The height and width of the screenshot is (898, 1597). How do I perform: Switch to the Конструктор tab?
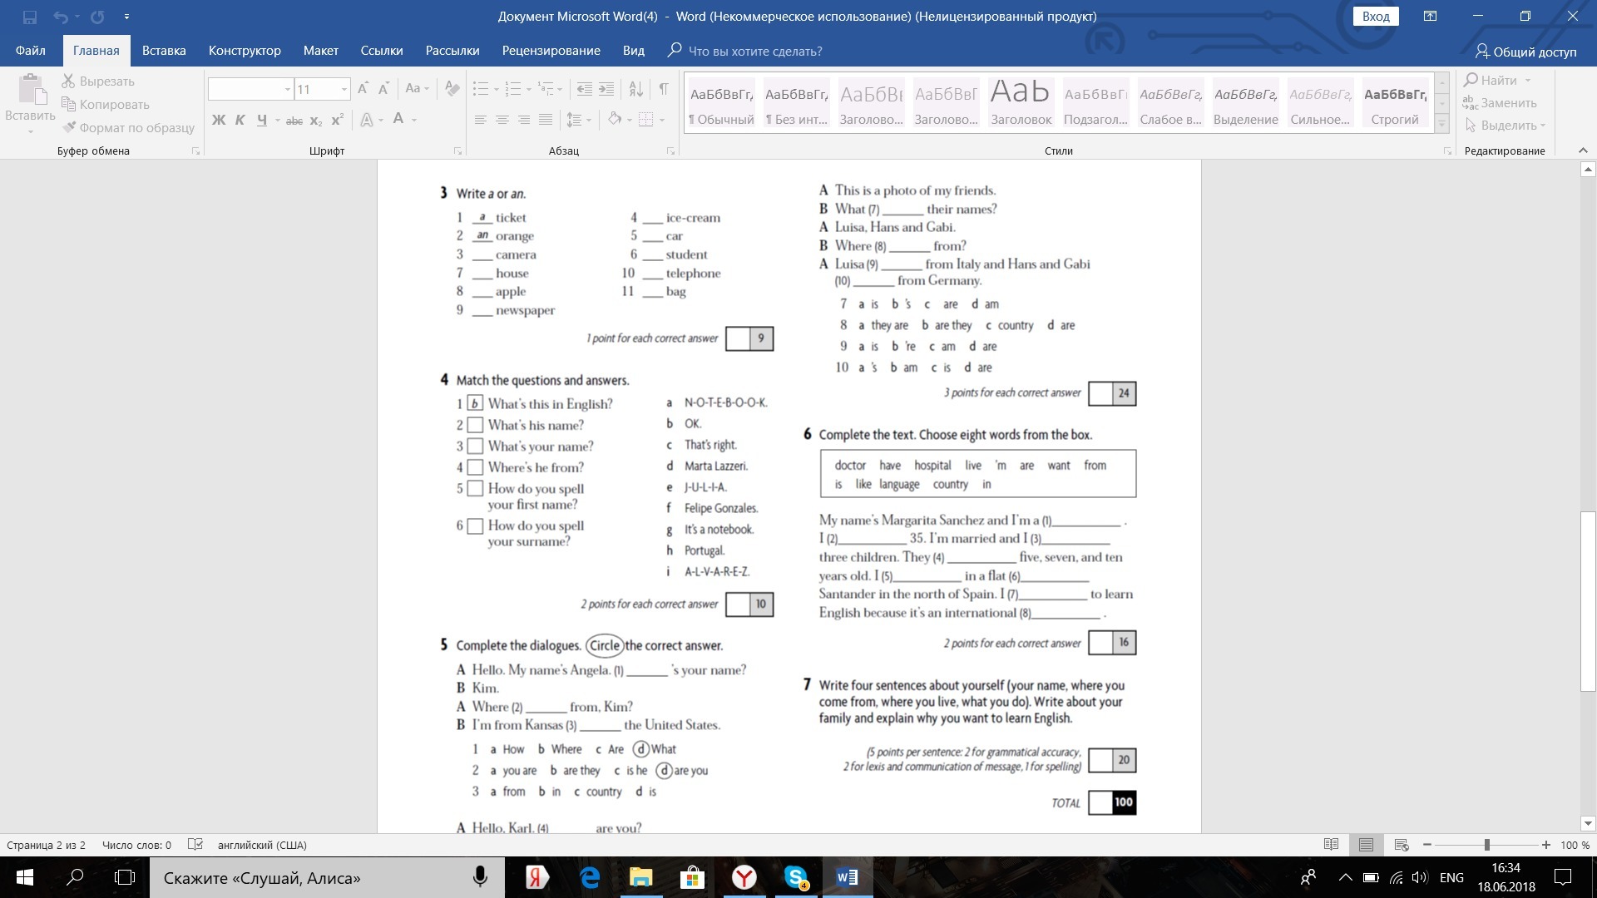tap(245, 51)
